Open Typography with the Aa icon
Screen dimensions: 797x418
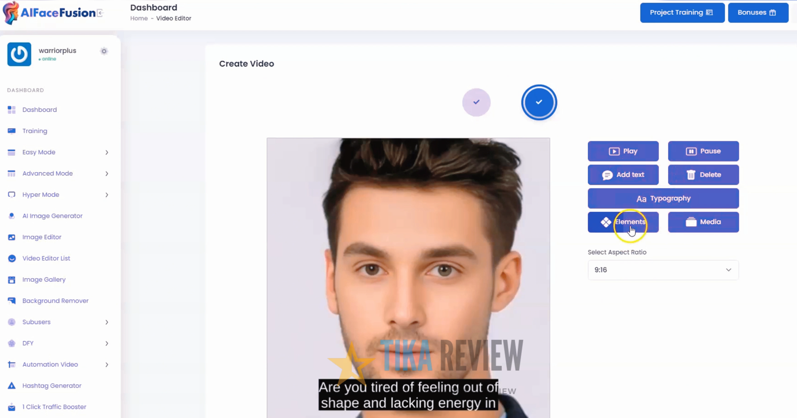(x=641, y=199)
